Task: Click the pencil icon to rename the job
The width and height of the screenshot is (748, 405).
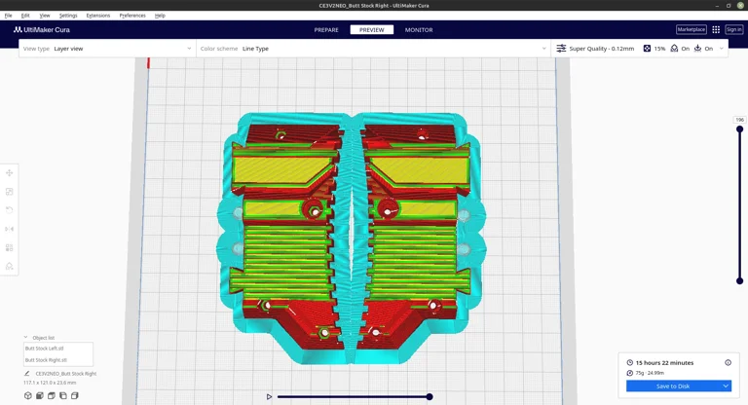Action: click(27, 374)
